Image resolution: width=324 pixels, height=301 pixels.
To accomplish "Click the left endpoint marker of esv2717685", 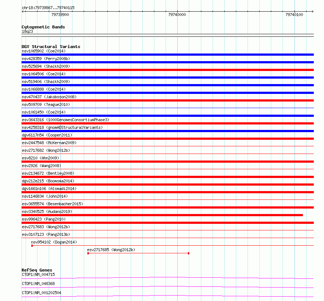I will [x=88, y=253].
